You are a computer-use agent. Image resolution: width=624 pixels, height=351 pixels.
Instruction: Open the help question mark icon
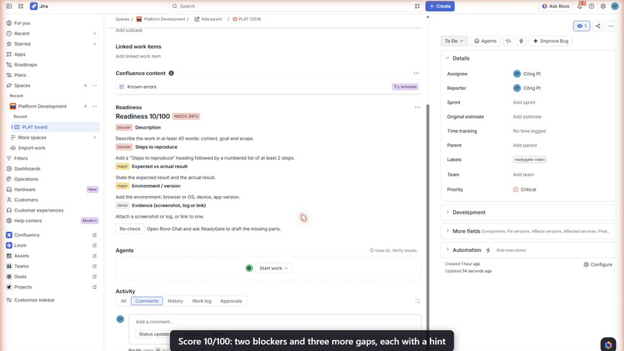(591, 6)
